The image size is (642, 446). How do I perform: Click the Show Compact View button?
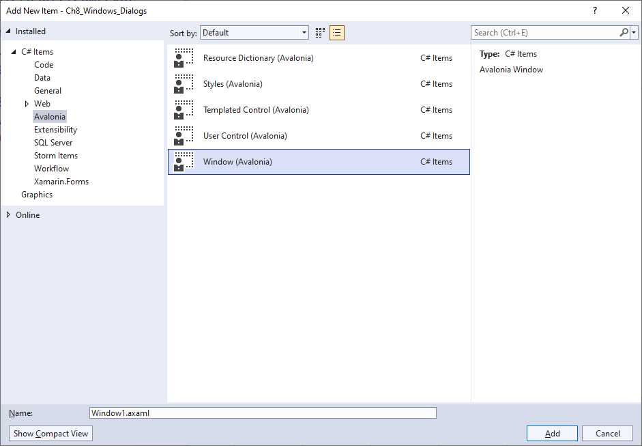[50, 433]
